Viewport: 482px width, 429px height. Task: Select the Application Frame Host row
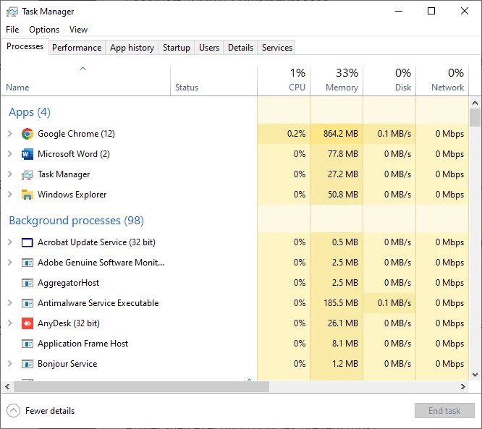click(83, 344)
